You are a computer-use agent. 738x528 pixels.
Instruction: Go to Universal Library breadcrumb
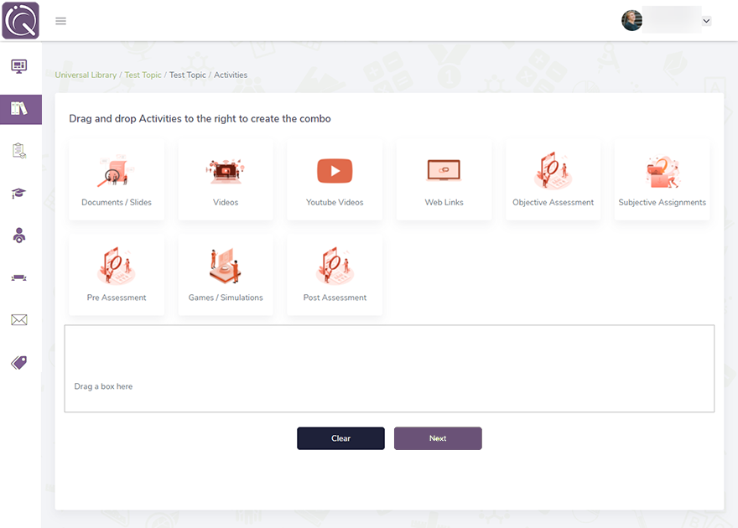[x=86, y=75]
